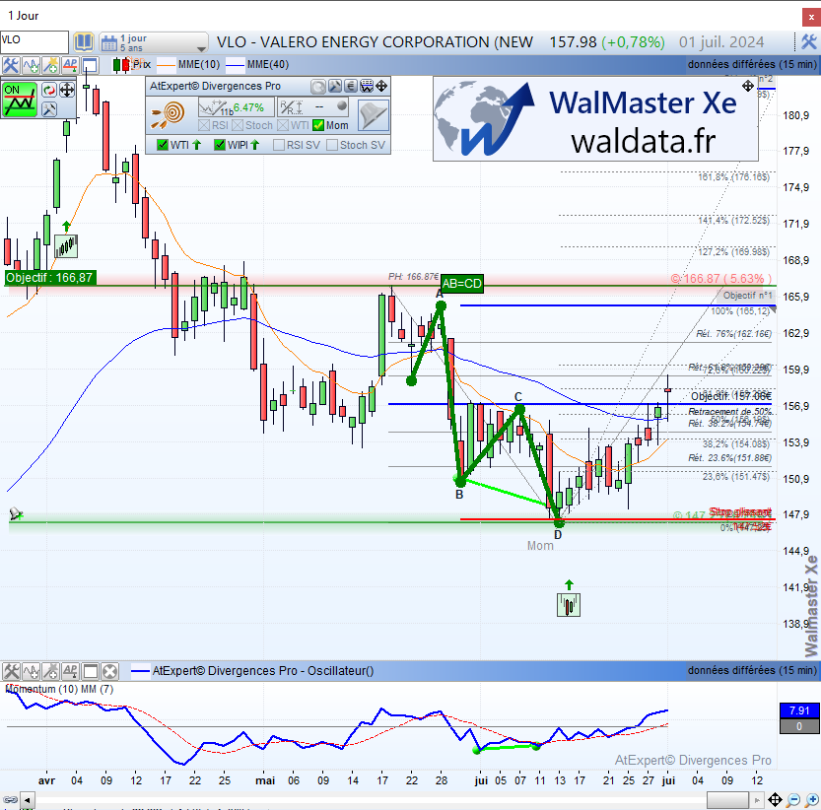Click the candlestick pattern thumbnail near April
The image size is (821, 810).
(x=66, y=246)
